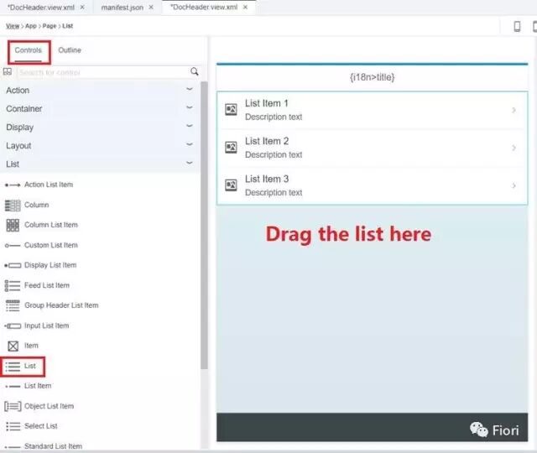Select List Item 1 title text
This screenshot has width=537, height=453.
click(267, 103)
